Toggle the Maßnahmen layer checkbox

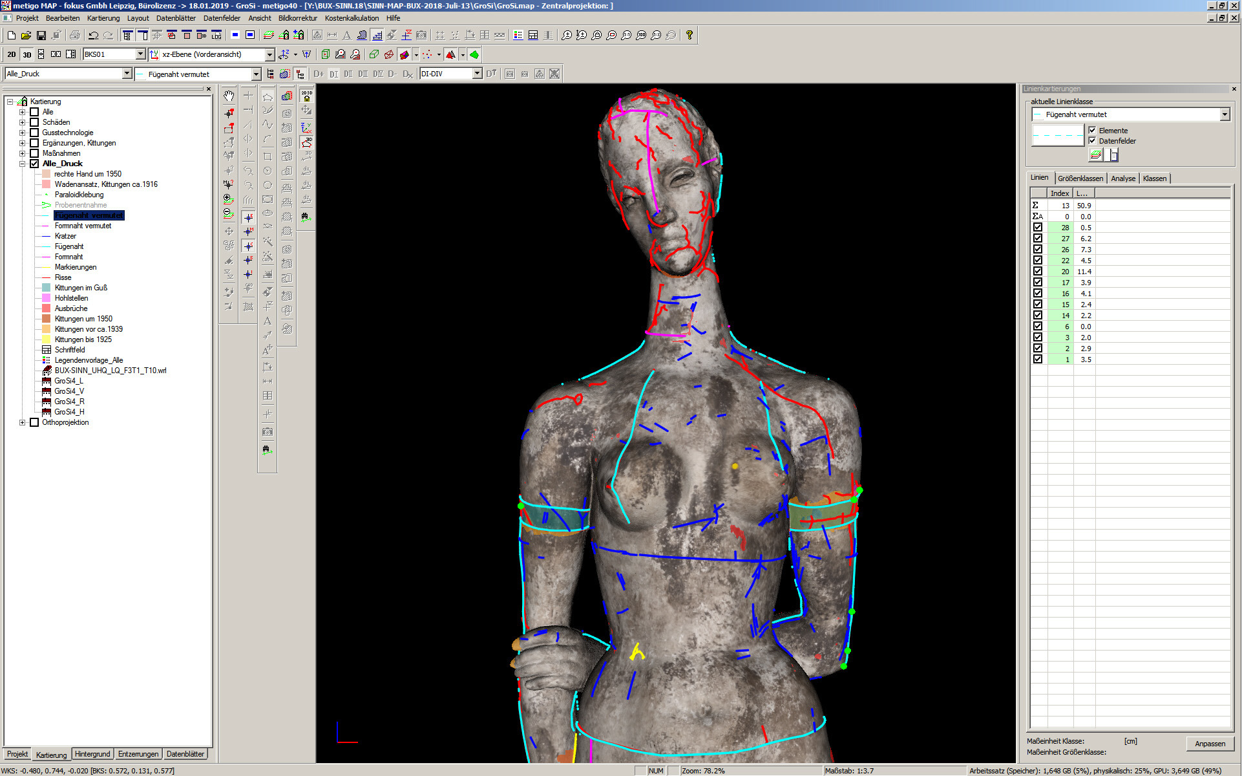(34, 153)
